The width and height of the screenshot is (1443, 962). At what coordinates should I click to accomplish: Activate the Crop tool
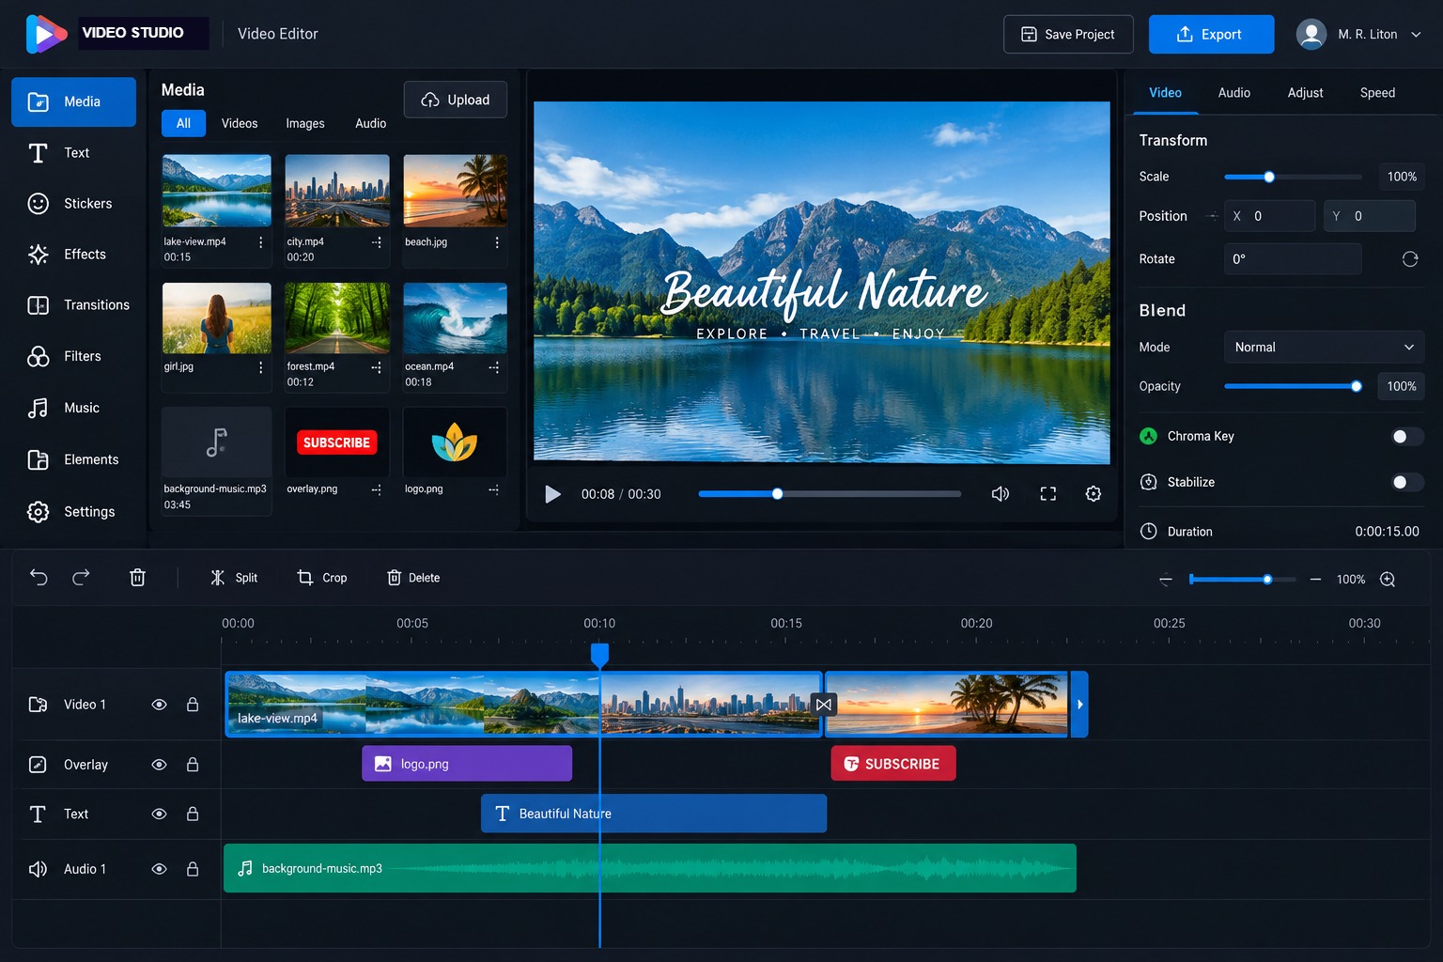coord(322,578)
